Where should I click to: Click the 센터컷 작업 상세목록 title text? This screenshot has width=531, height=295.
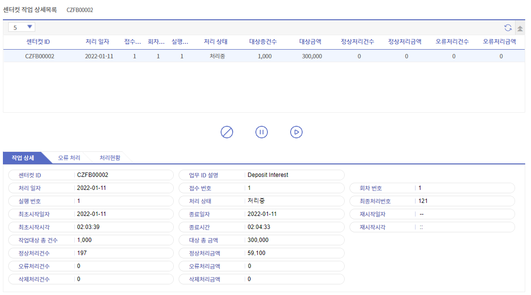(30, 10)
